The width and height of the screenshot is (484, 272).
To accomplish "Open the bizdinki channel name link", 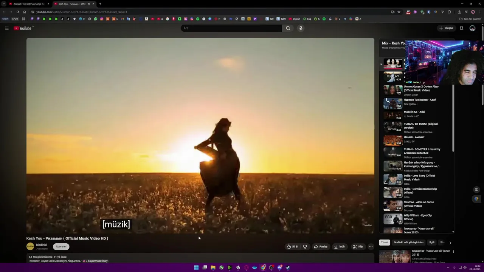I will coord(41,245).
